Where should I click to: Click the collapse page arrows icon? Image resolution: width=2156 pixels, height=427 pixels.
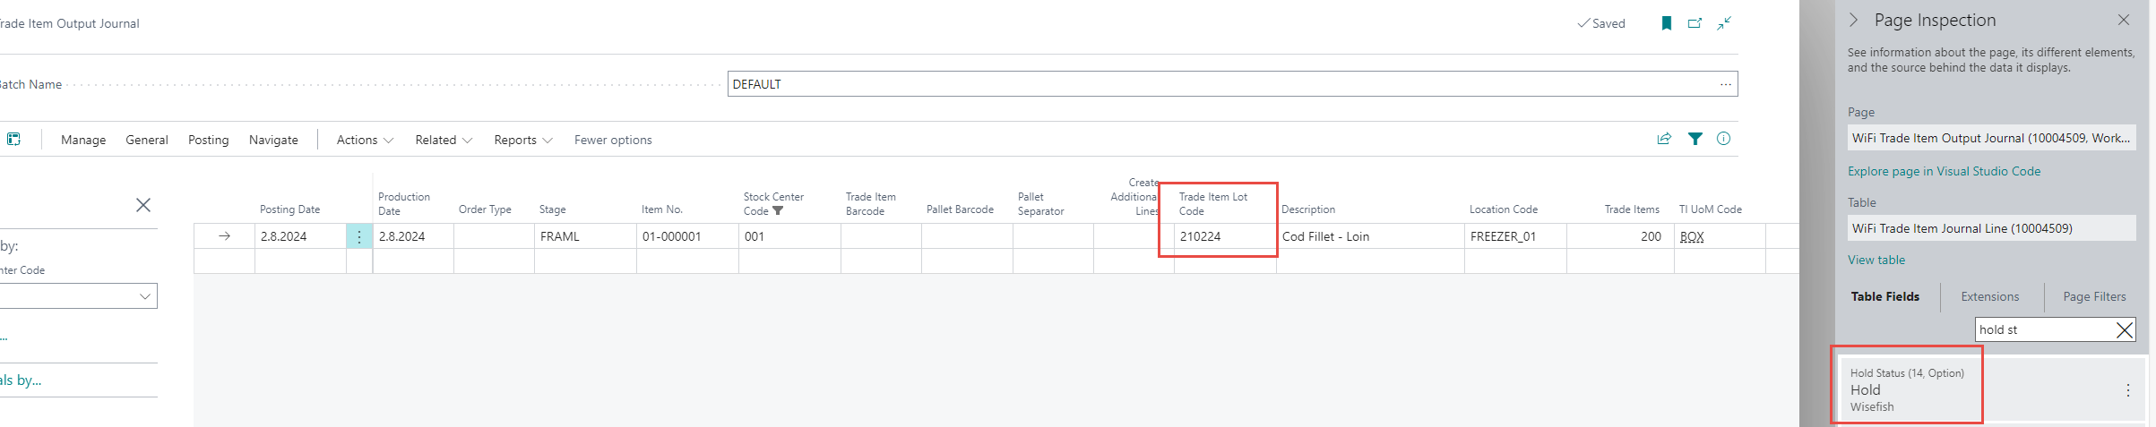[1724, 23]
